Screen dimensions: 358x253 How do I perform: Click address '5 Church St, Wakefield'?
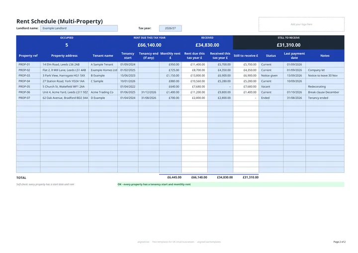tap(64, 87)
